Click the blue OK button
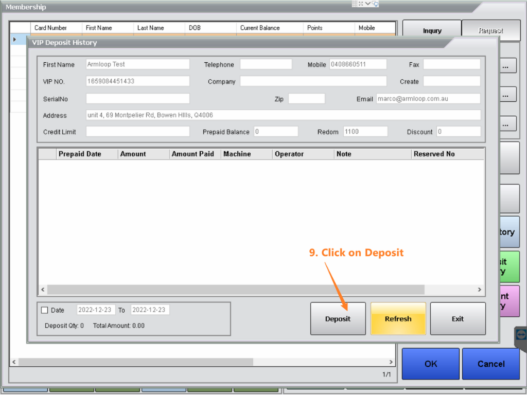 (430, 364)
